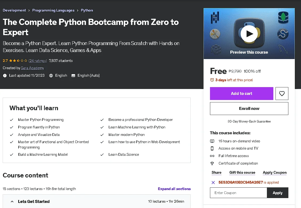Click Certificate of completion text
Screen dimensions: 301x208
pos(238,163)
